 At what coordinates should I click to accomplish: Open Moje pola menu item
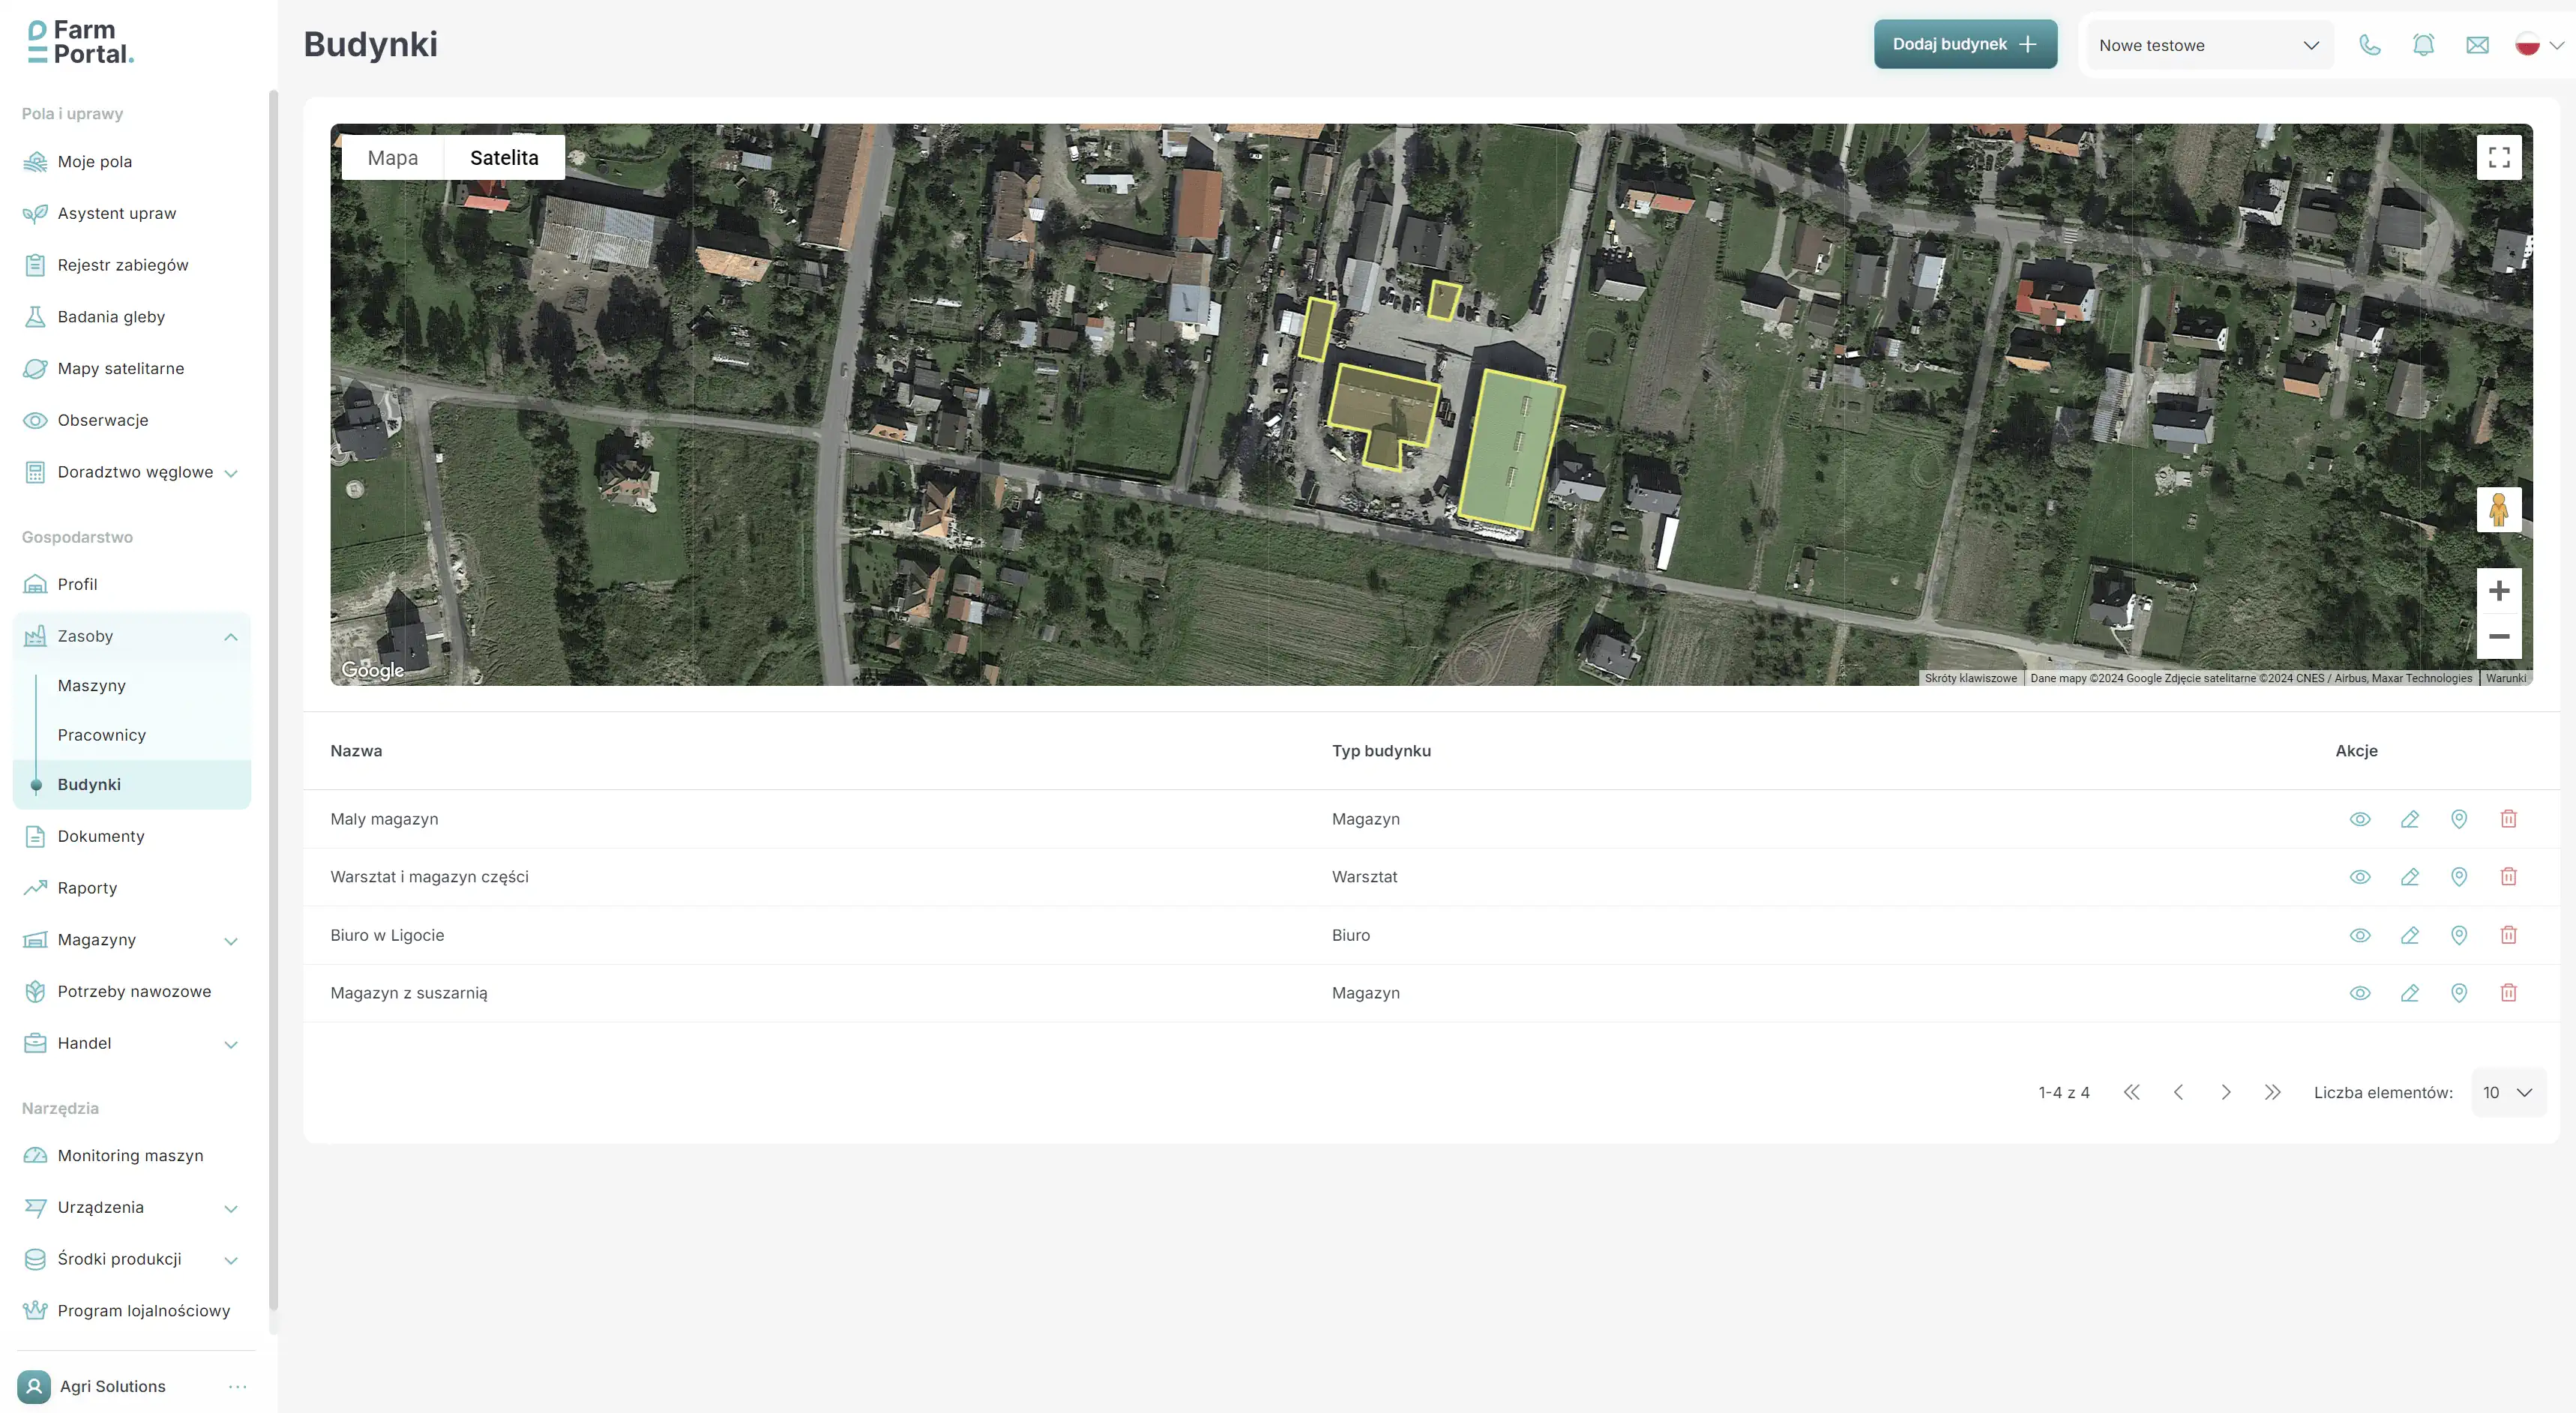click(x=132, y=162)
